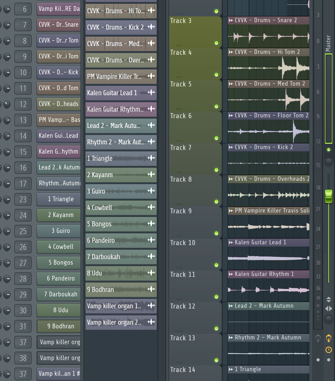Click the waveform icon beside Kalen Guitar Lead 1
Screen dimensions: 335x381
click(x=152, y=93)
